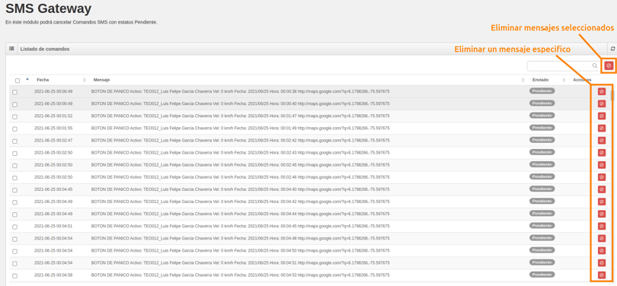Cancel message dated 2021-06-25 00:04:58
The height and width of the screenshot is (286, 617).
(x=602, y=275)
